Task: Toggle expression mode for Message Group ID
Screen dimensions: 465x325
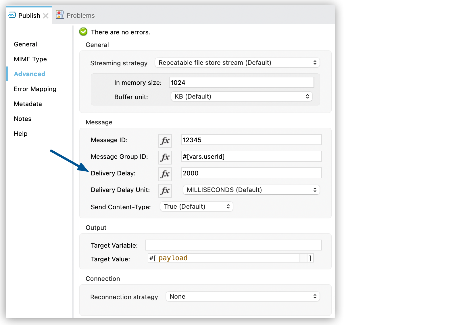Action: pos(165,157)
